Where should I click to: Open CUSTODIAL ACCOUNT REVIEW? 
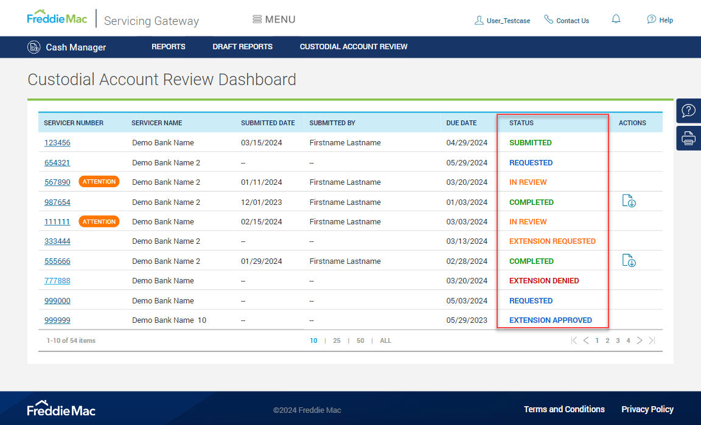click(x=354, y=47)
